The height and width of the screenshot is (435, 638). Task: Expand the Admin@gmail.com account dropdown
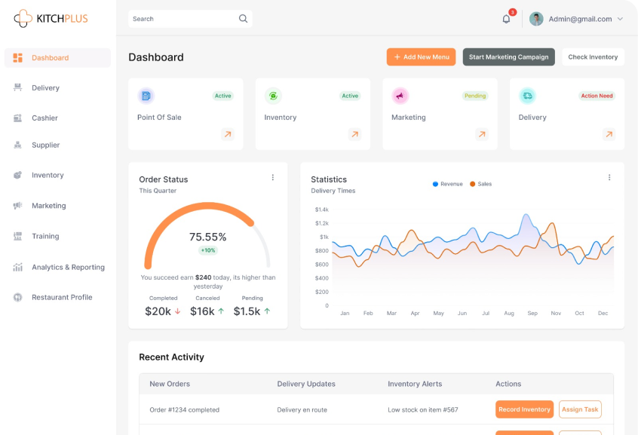620,19
